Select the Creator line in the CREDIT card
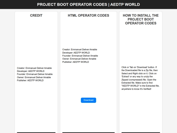This screenshot has width=177, height=133. click(x=34, y=68)
